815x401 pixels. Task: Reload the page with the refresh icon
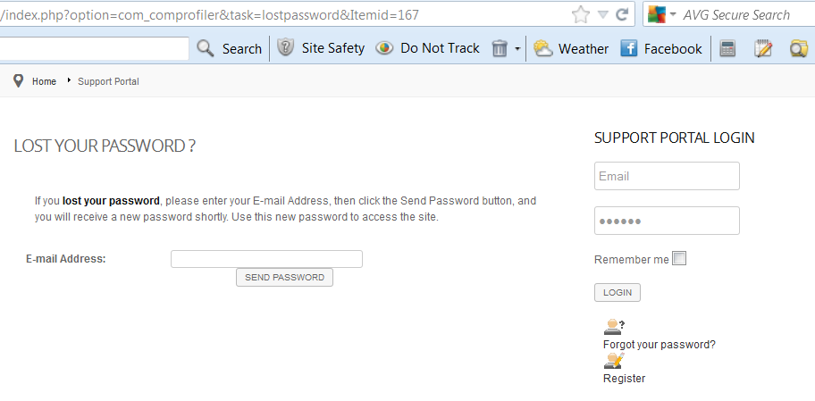point(622,14)
